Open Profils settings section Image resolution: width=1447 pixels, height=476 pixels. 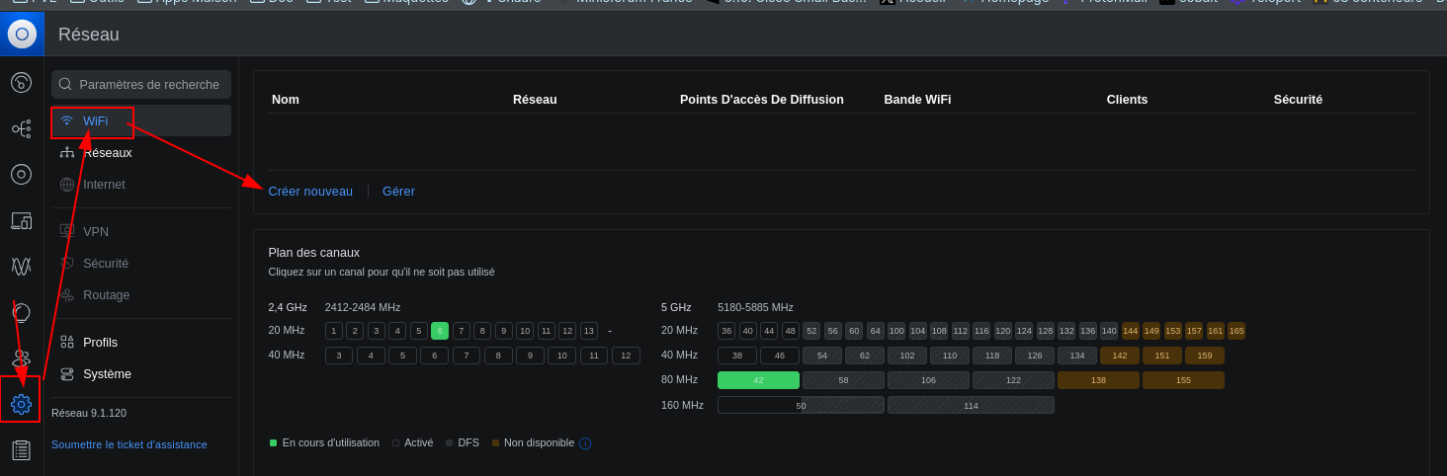(x=141, y=343)
